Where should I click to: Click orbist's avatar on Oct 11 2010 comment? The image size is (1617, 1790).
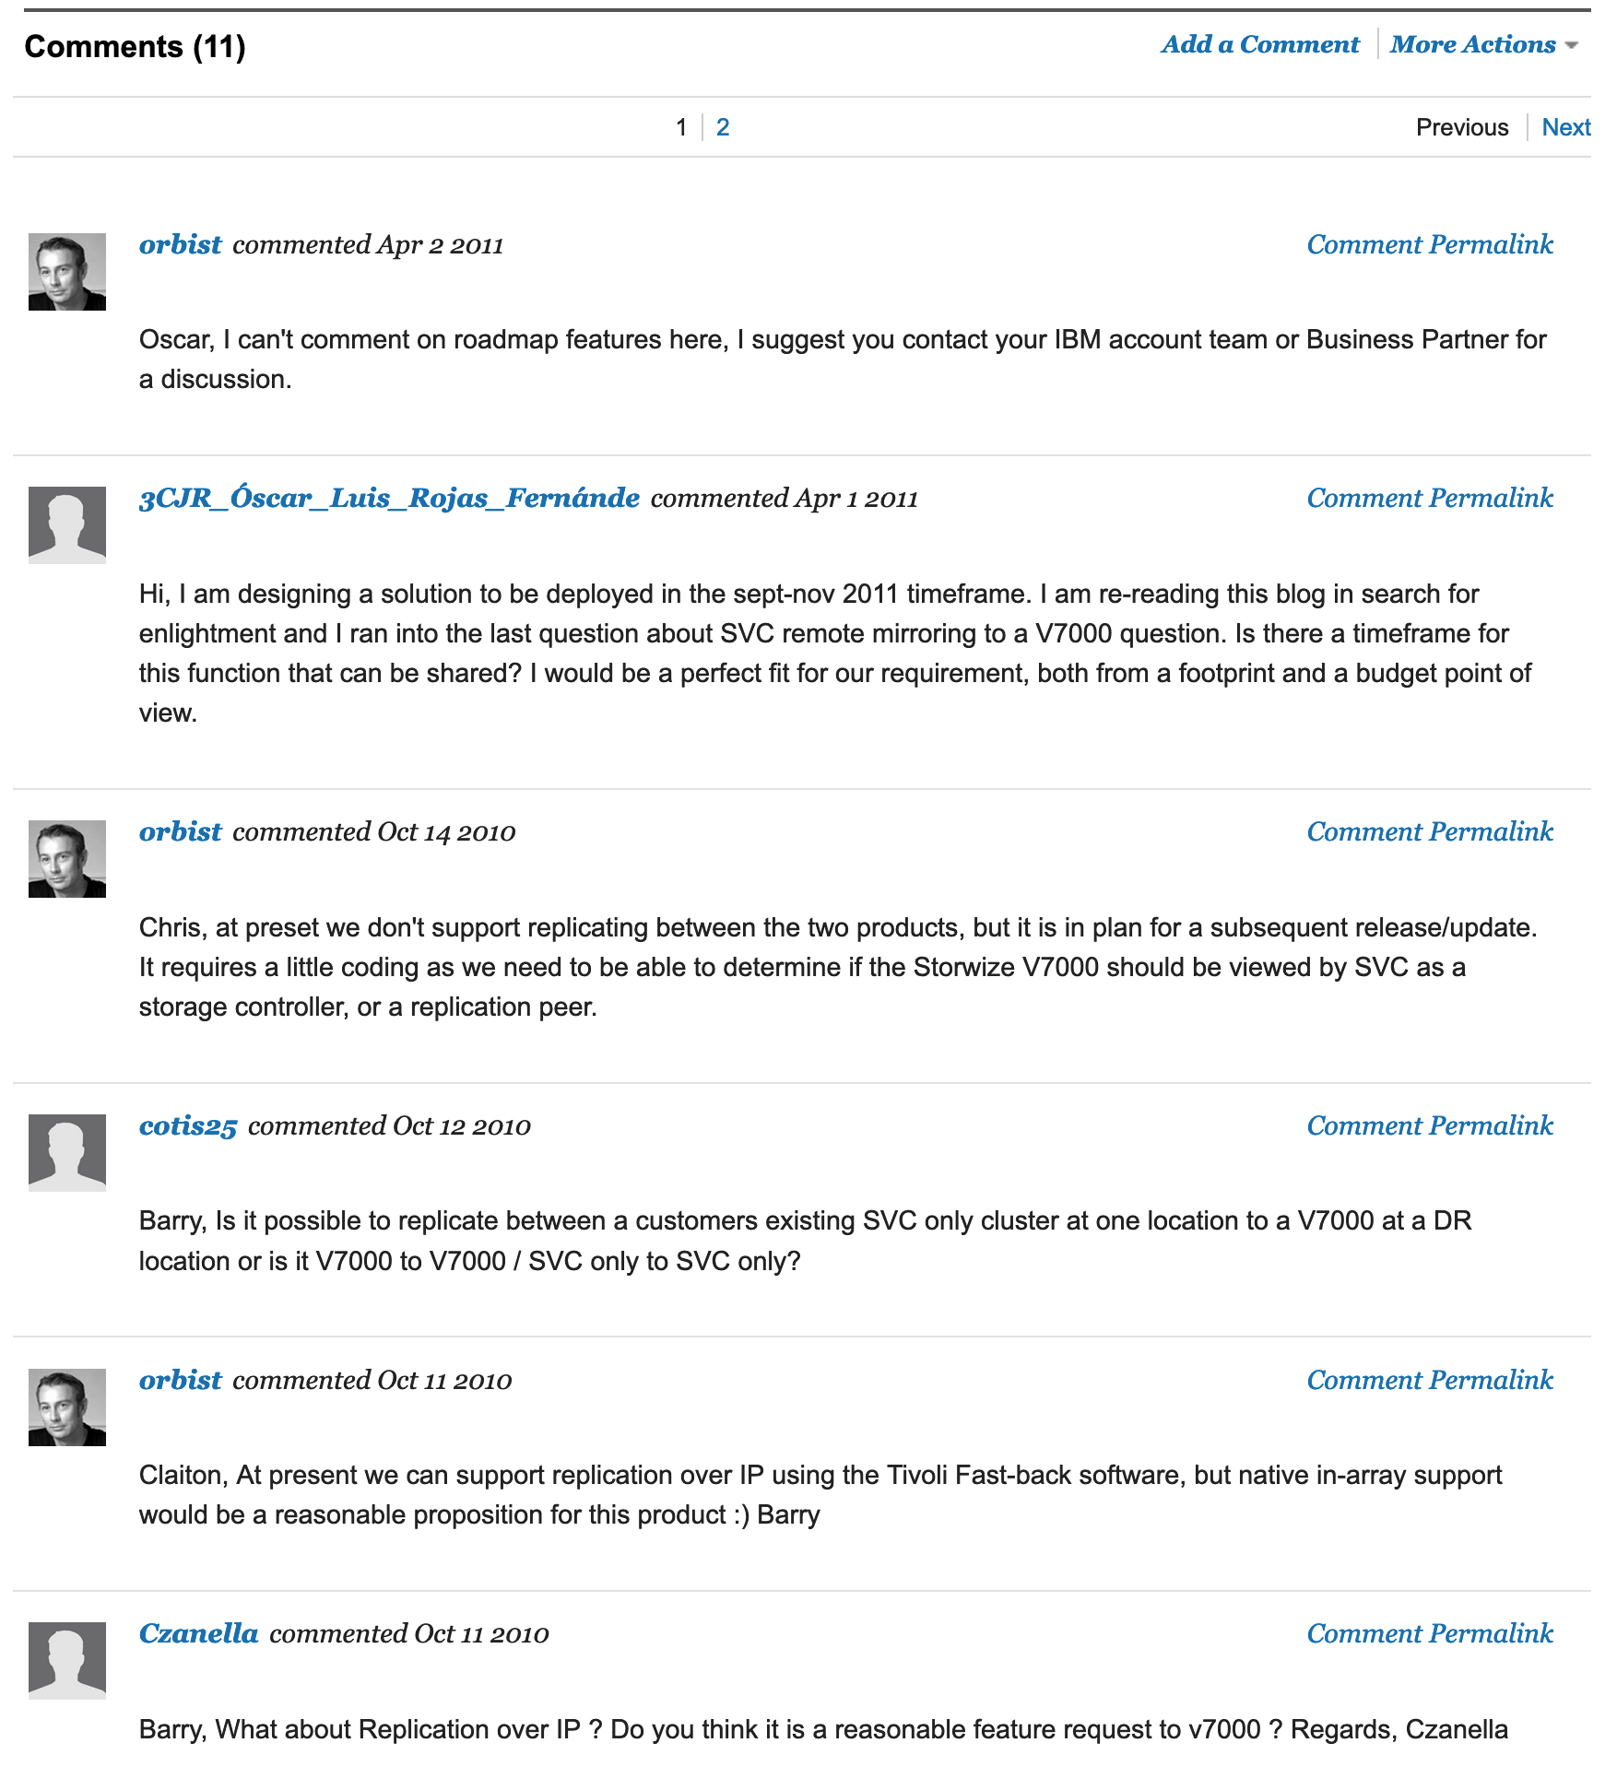tap(67, 1407)
